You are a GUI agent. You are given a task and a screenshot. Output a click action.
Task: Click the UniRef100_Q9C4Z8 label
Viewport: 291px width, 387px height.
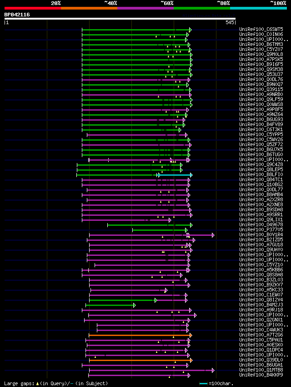click(x=261, y=164)
